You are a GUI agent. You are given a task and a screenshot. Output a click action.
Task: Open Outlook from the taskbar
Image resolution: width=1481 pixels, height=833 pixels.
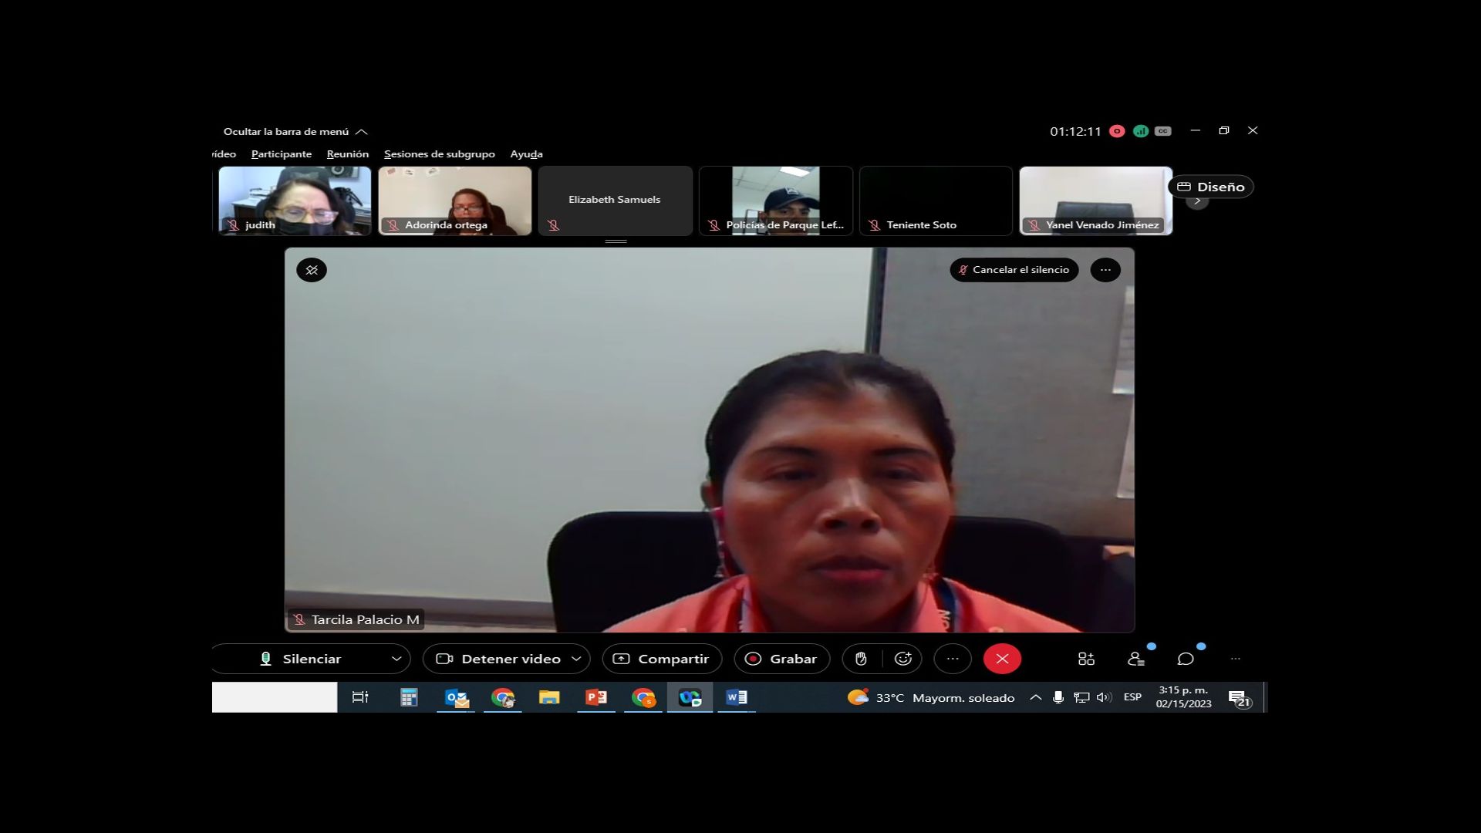tap(457, 698)
